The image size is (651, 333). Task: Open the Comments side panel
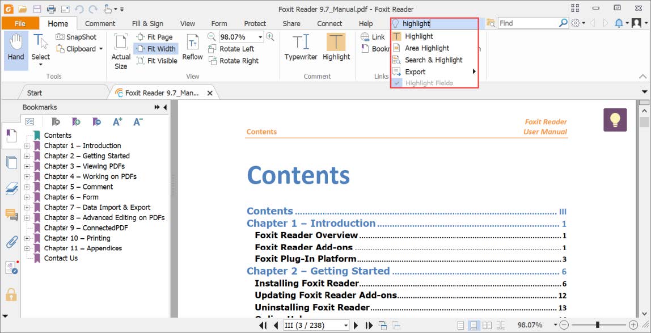11,214
